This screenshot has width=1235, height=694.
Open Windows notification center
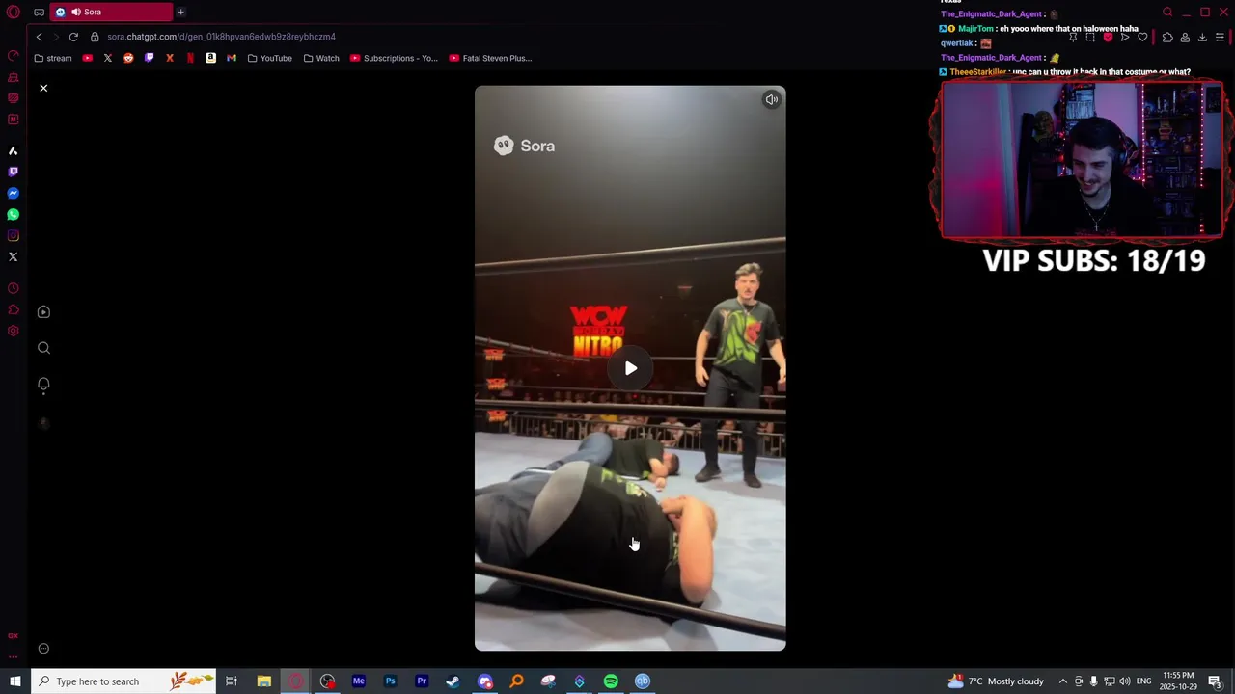click(x=1217, y=681)
